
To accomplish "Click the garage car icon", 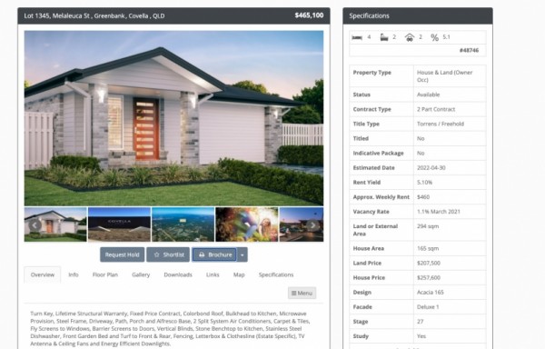I will point(410,37).
